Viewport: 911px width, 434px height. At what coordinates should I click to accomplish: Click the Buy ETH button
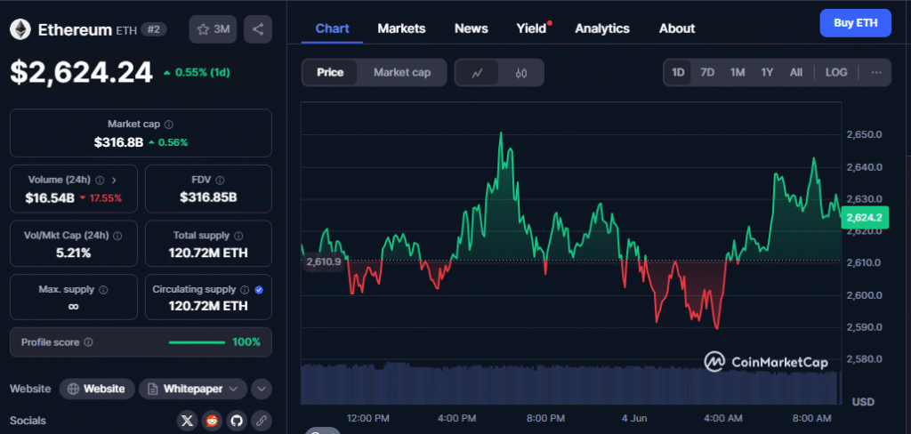point(855,23)
